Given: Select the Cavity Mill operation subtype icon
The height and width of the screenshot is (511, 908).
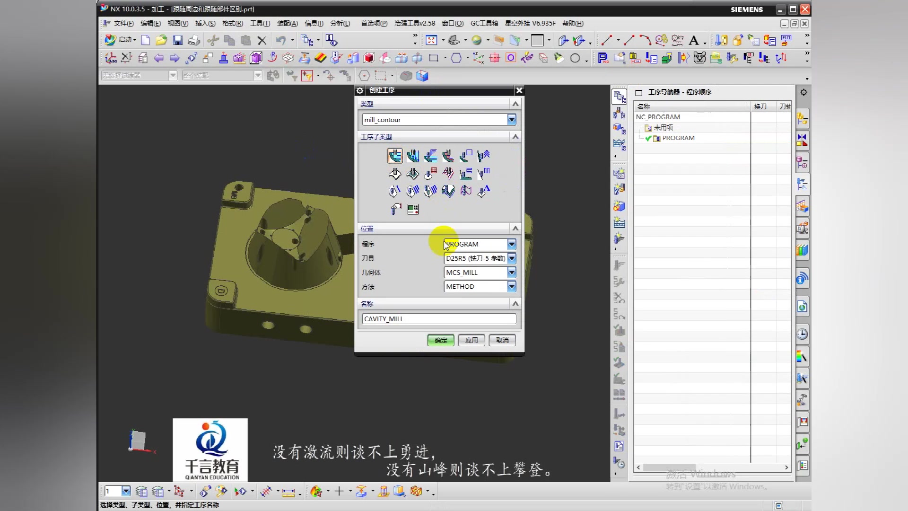Looking at the screenshot, I should coord(394,156).
